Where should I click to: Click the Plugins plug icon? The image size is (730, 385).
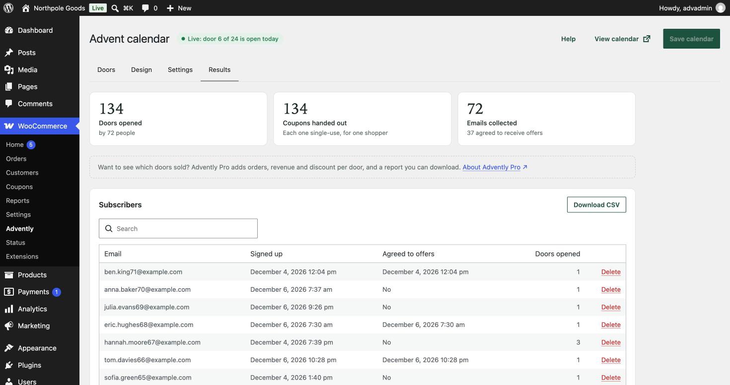[x=9, y=365]
